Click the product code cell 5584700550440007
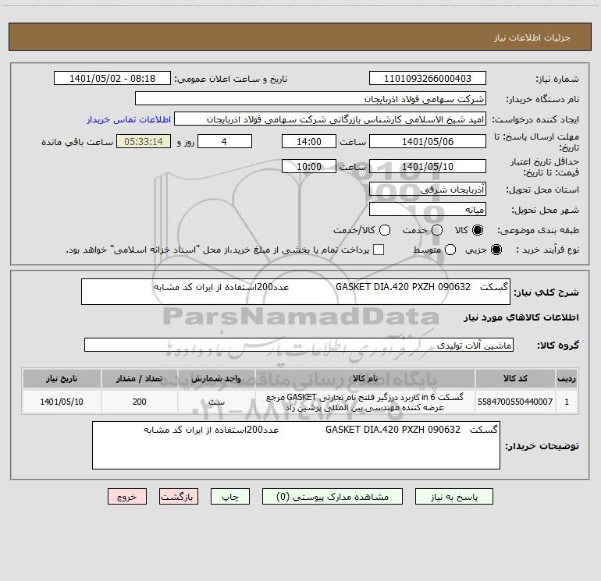Viewport: 601px width, 581px height. 515,402
